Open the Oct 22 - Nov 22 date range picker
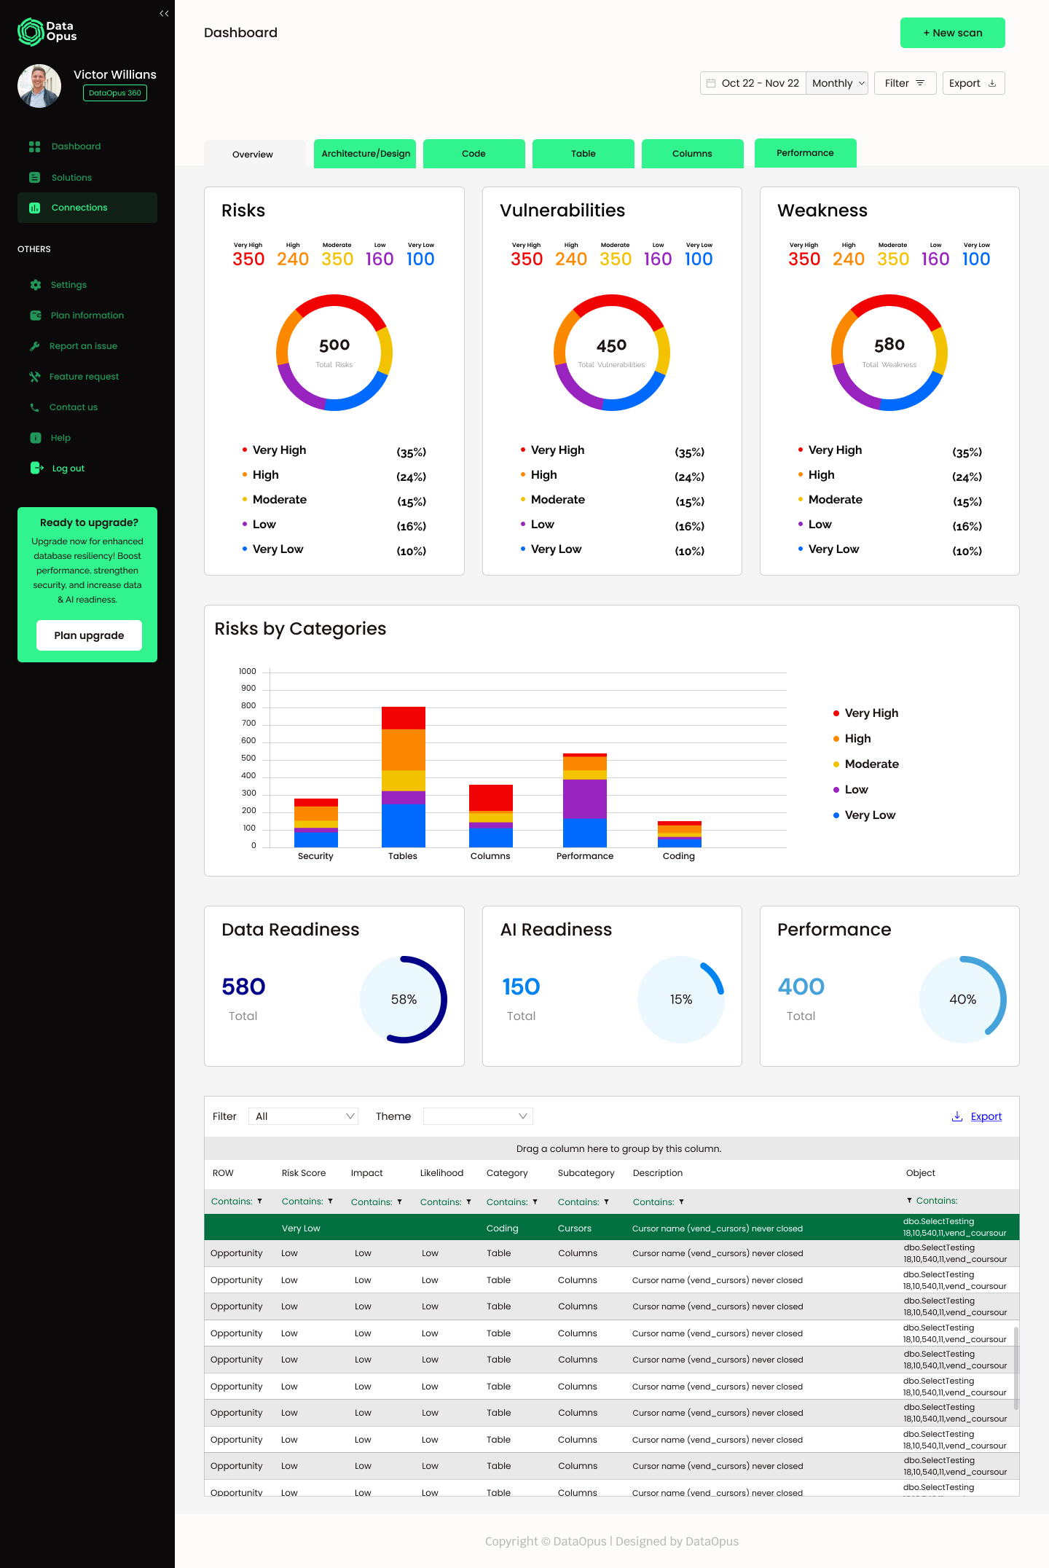 tap(753, 83)
